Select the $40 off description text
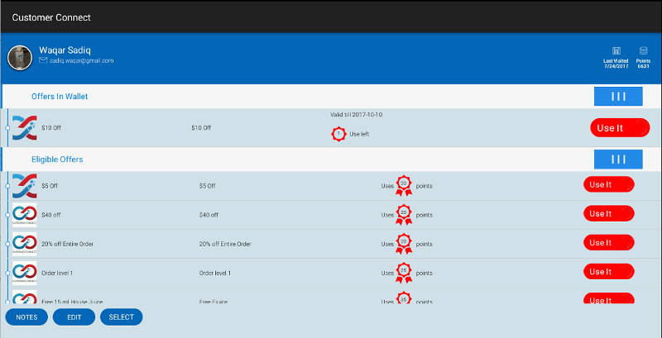 209,215
